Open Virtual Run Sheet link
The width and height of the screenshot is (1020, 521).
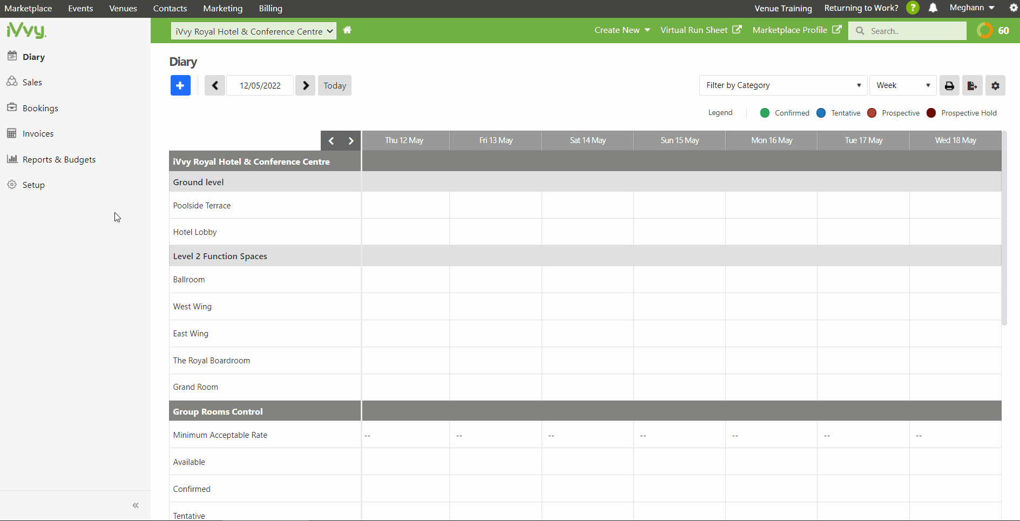694,30
